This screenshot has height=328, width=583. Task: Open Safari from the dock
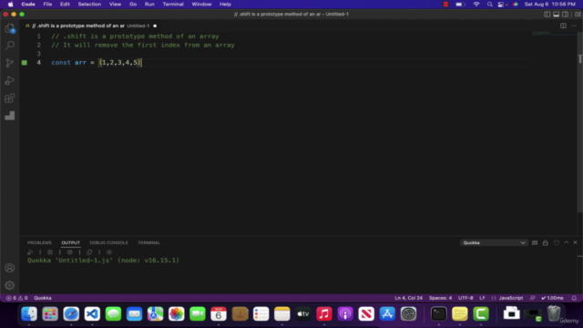[x=71, y=313]
